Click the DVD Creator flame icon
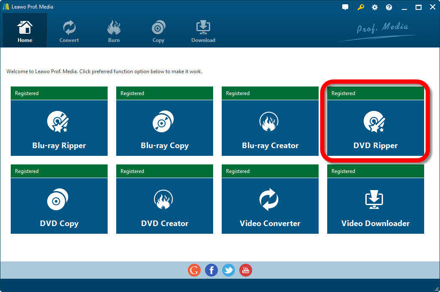 point(163,199)
